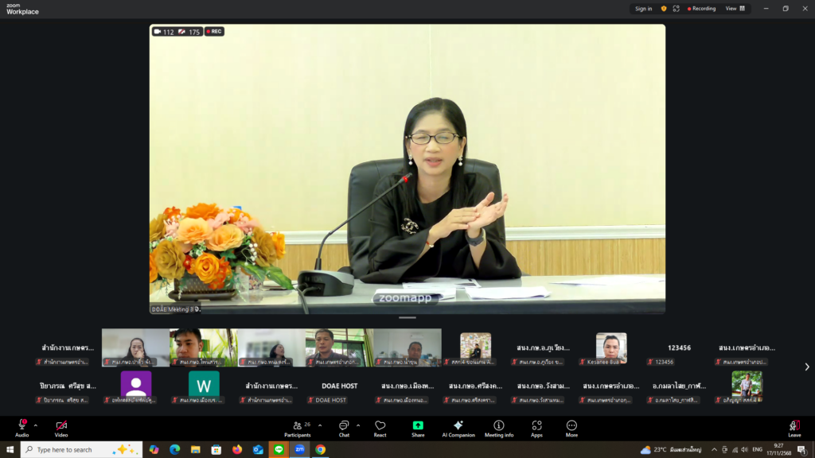Turn on the camera with Video button
This screenshot has height=458, width=815.
point(61,427)
